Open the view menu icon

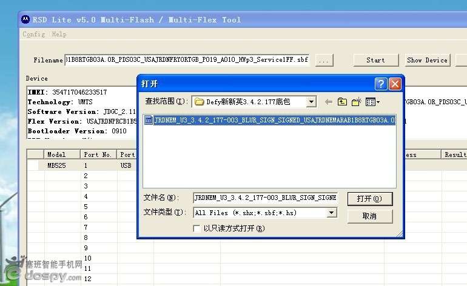click(372, 102)
